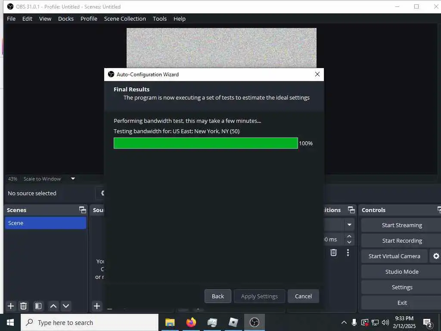This screenshot has width=441, height=331.
Task: Expand the scene transition type dropdown
Action: click(x=349, y=225)
